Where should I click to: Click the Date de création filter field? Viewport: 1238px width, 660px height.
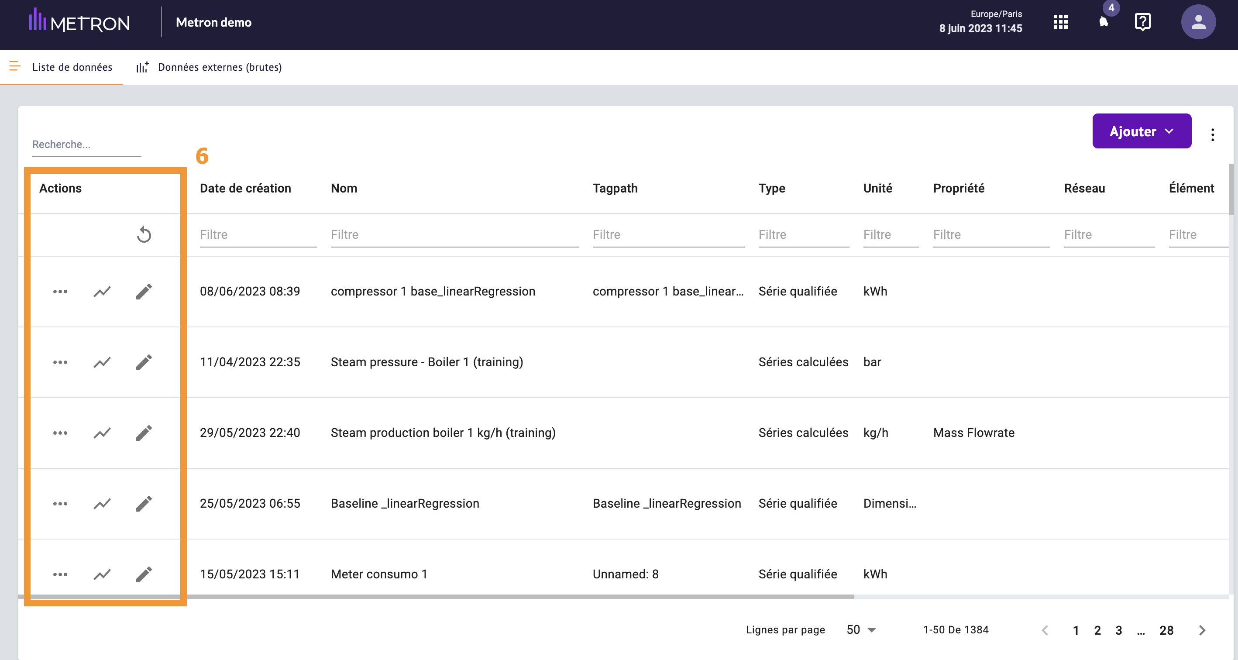point(258,235)
